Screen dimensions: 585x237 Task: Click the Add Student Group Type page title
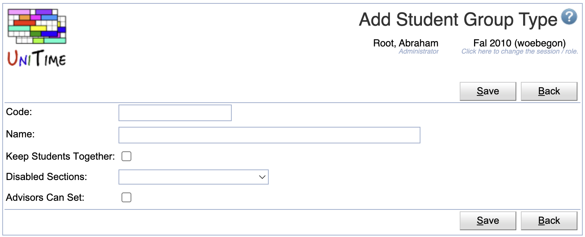458,20
